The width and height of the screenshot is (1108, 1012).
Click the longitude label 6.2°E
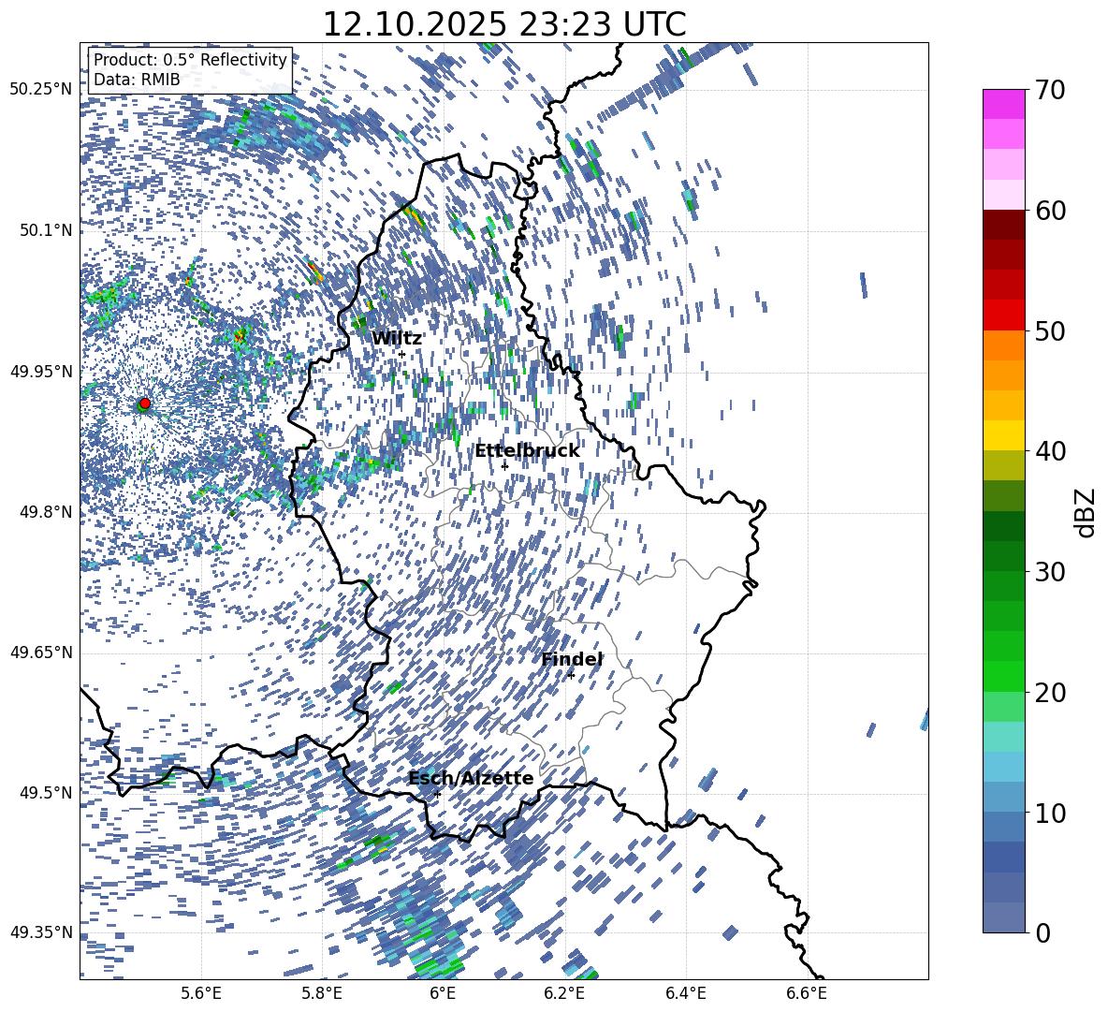564,994
